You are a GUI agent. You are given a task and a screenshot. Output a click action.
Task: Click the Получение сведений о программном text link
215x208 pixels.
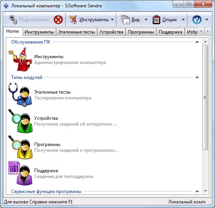76,150
